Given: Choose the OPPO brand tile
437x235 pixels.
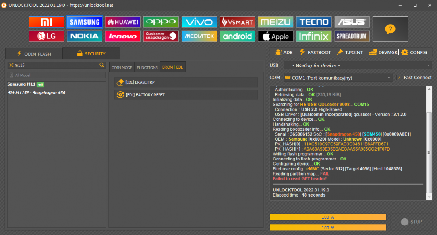Looking at the screenshot, I should coord(161,22).
